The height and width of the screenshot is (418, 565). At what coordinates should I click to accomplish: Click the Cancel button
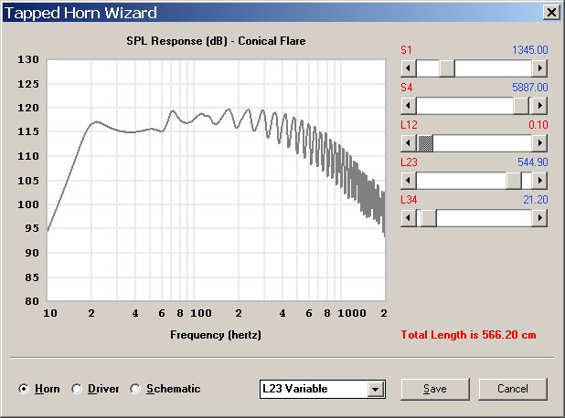(513, 389)
